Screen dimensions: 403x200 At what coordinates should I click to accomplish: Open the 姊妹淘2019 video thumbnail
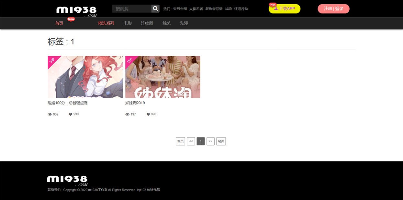163,77
